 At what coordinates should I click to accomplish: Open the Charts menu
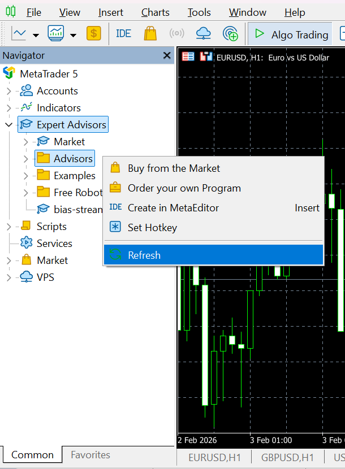[x=155, y=12]
